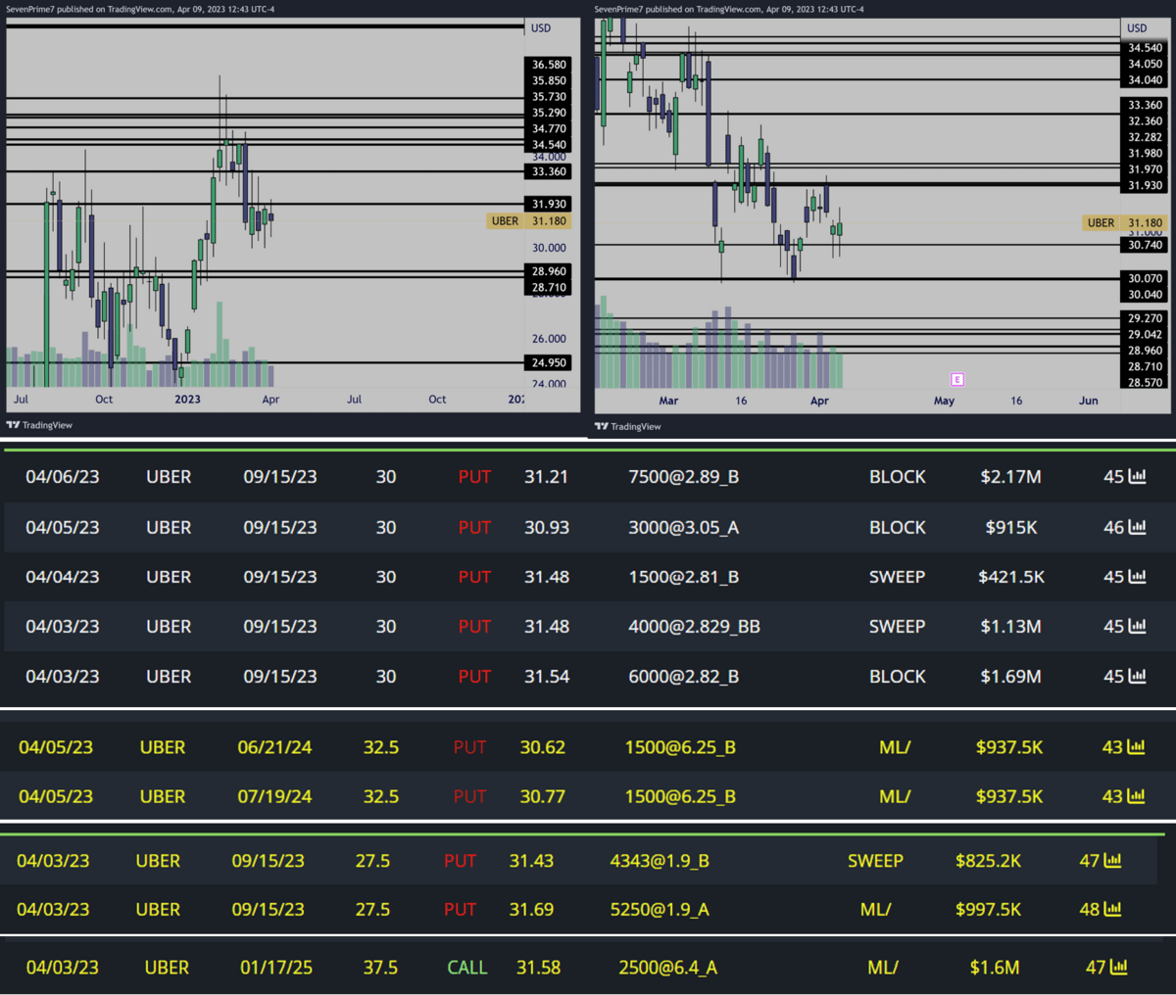Click the $2.17M premium value
The image size is (1176, 995).
coord(1010,477)
